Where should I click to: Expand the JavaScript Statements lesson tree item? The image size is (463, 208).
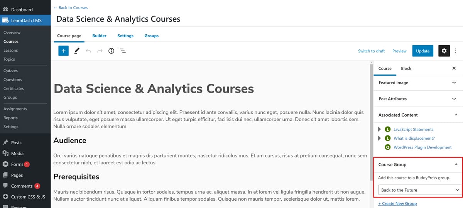[x=380, y=129]
